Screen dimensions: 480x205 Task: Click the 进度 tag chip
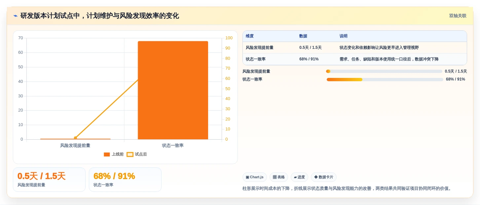pyautogui.click(x=299, y=177)
